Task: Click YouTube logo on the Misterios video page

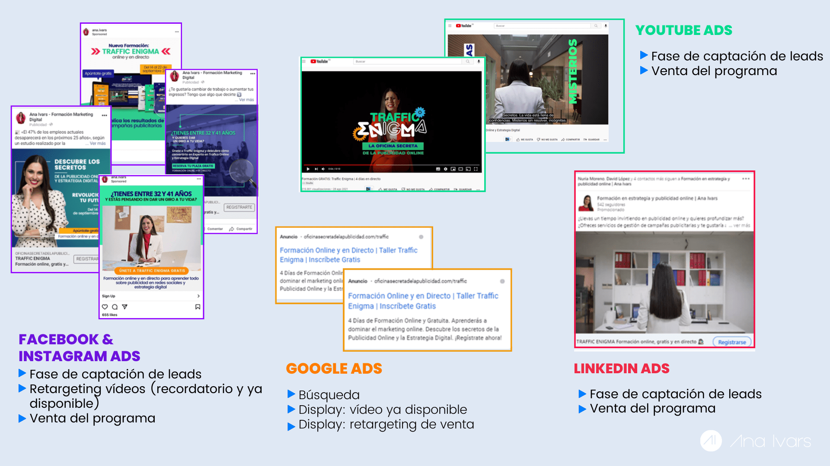Action: pyautogui.click(x=464, y=26)
